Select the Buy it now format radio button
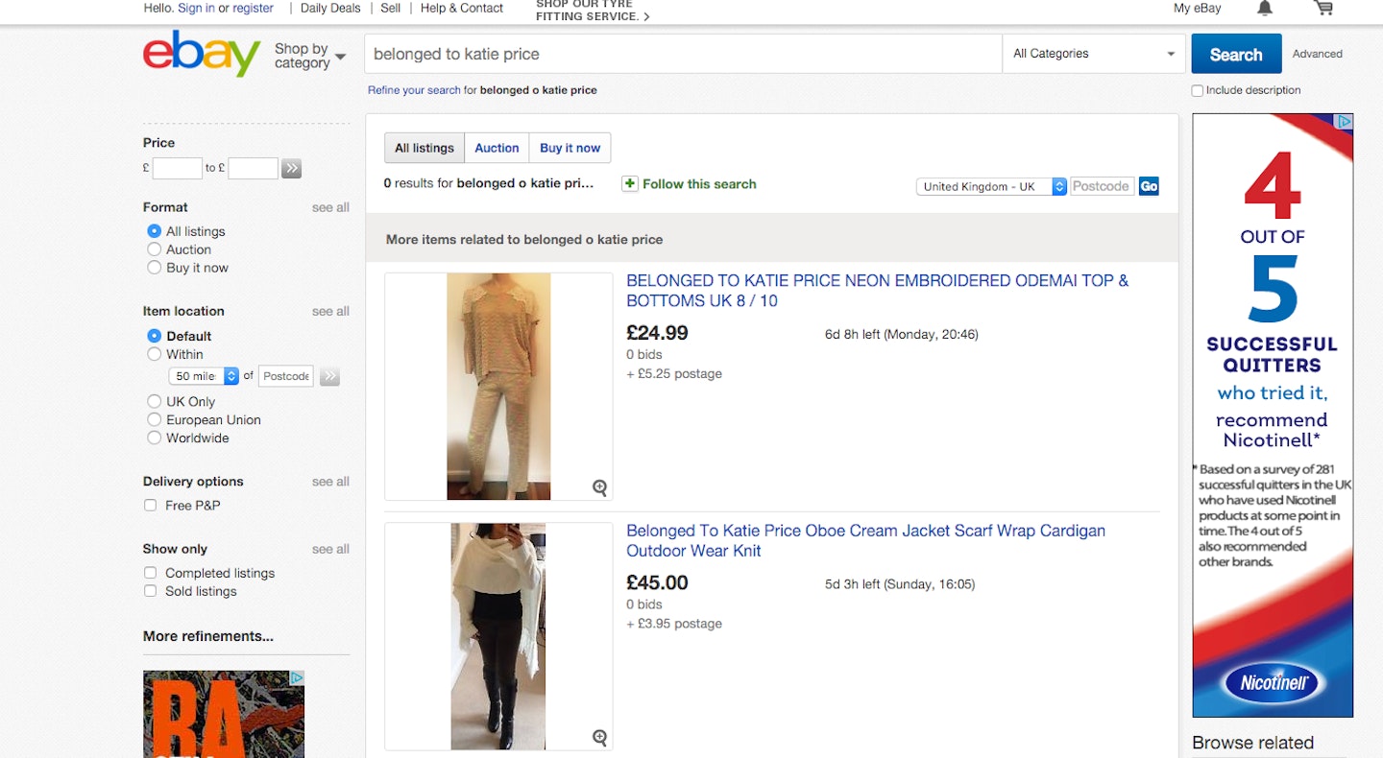 click(154, 268)
